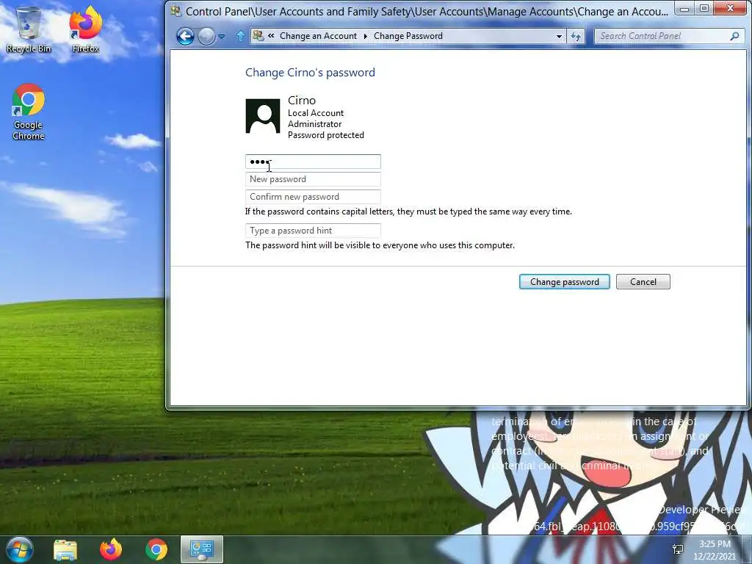Image resolution: width=752 pixels, height=564 pixels.
Task: Launch Firefox from the taskbar
Action: pyautogui.click(x=111, y=549)
